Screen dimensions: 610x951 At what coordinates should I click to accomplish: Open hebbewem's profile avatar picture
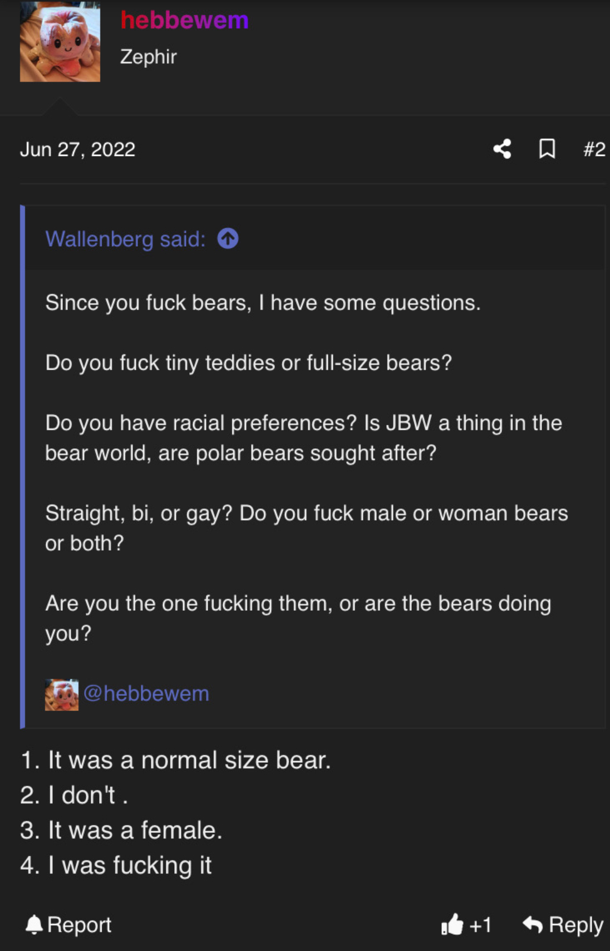pos(60,43)
